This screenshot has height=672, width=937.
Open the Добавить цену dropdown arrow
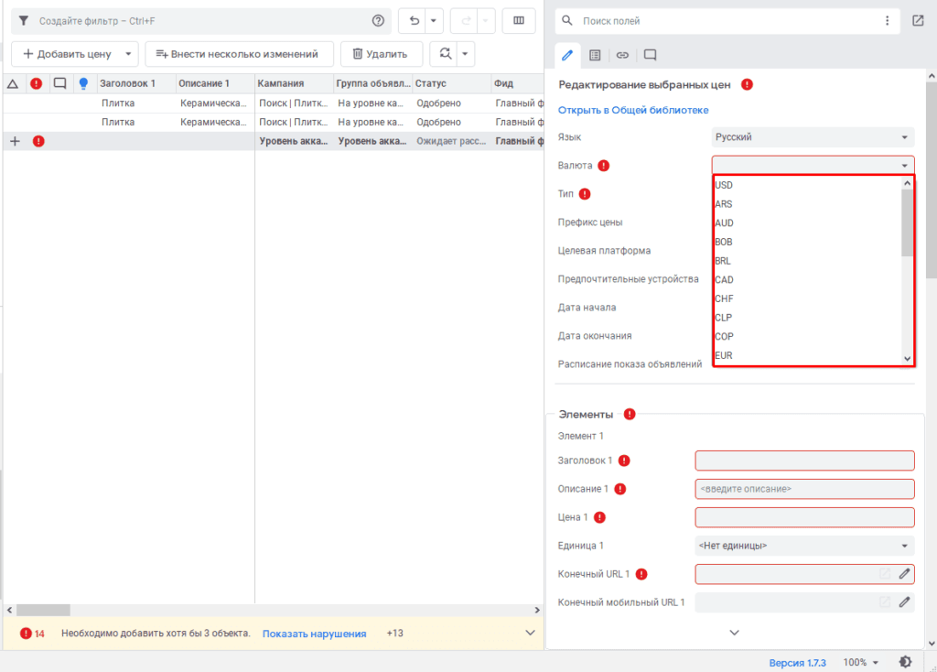point(128,54)
